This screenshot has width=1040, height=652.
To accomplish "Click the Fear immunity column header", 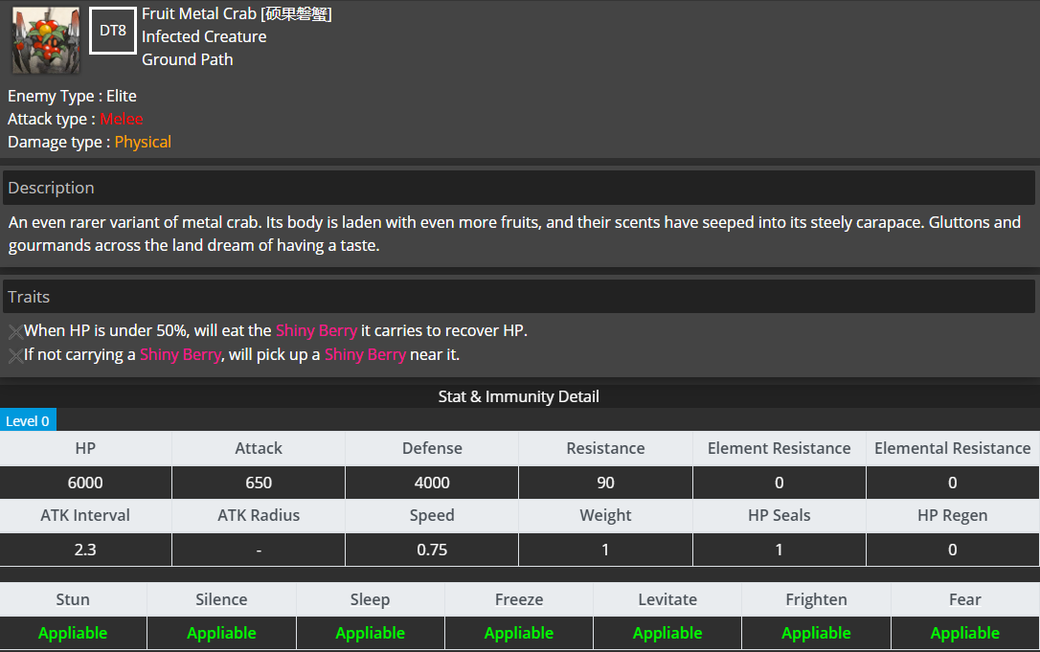I will 965,599.
